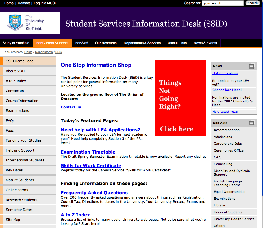This screenshot has width=263, height=228.
Task: Open Accommodation in See Also
Action: (234, 130)
